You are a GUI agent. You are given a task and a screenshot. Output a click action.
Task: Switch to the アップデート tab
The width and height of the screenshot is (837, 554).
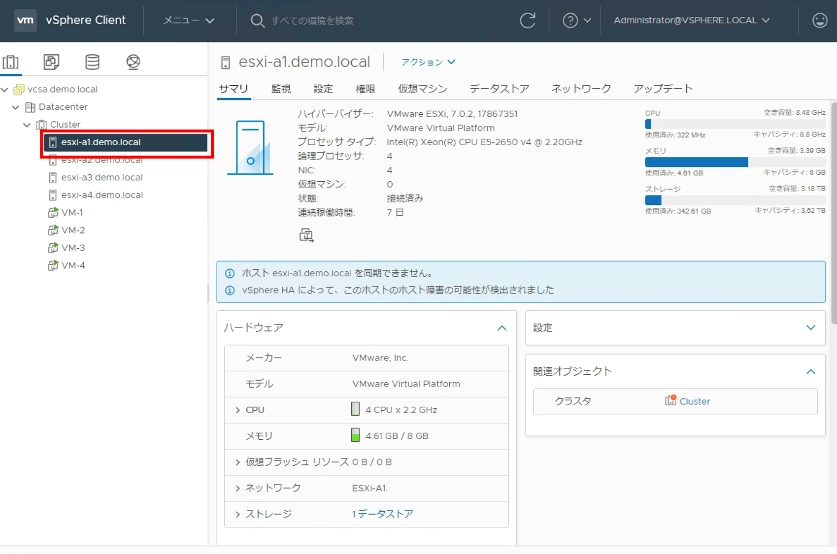point(663,89)
